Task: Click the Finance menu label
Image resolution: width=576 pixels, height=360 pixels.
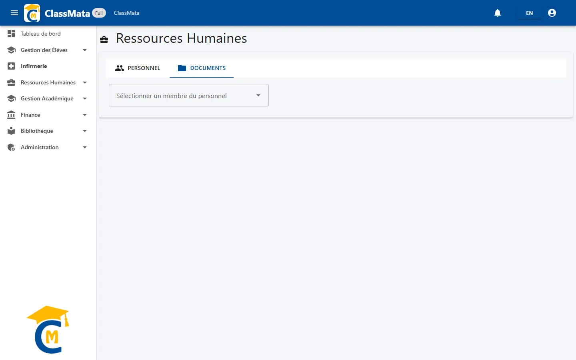Action: pos(30,115)
